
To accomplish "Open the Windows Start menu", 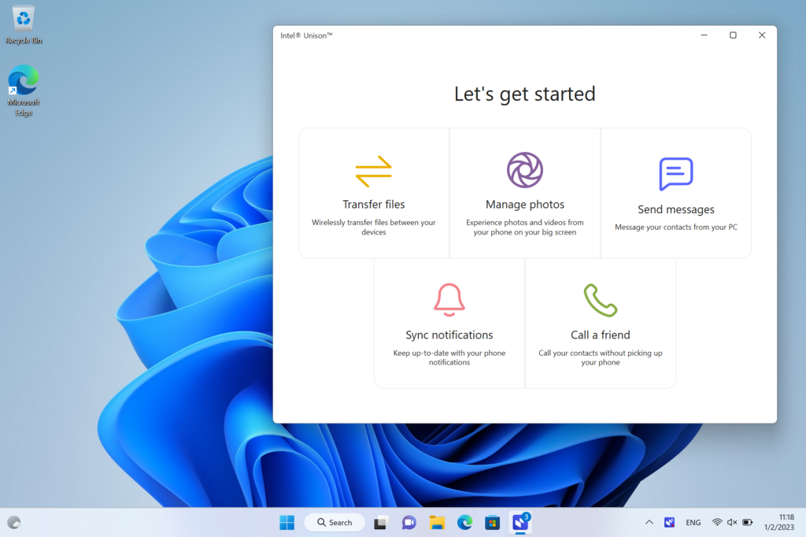I will coord(287,523).
